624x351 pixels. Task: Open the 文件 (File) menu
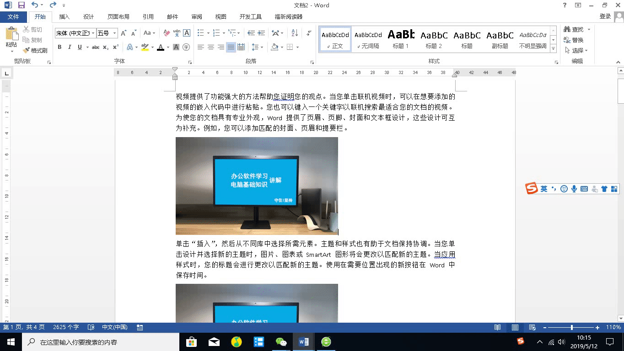[13, 17]
